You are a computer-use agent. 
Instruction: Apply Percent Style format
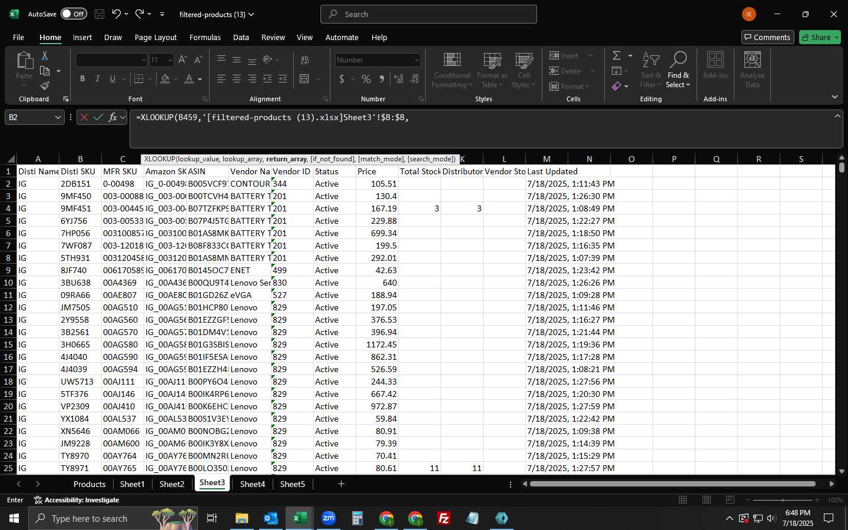point(366,79)
